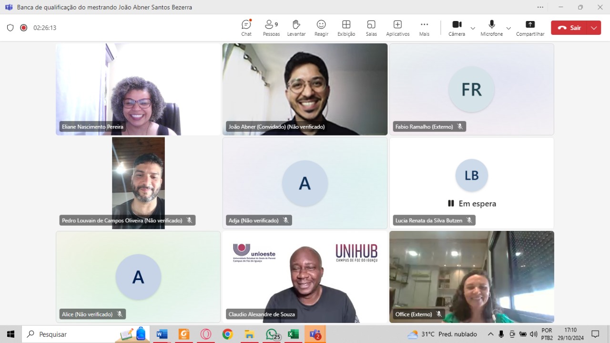Open the notifications center icon
Image resolution: width=610 pixels, height=343 pixels.
tap(595, 334)
